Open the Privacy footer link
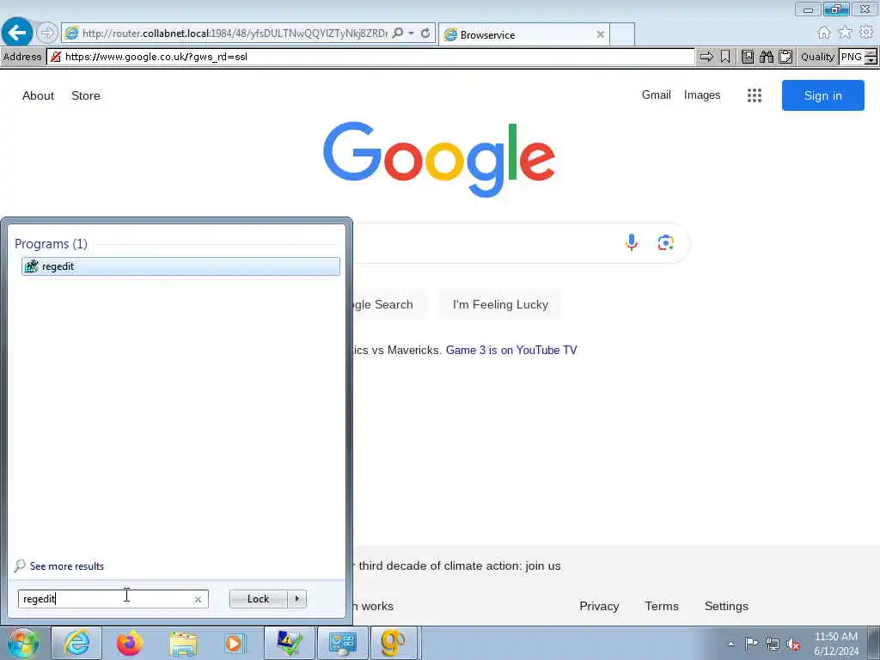880x660 pixels. [599, 606]
